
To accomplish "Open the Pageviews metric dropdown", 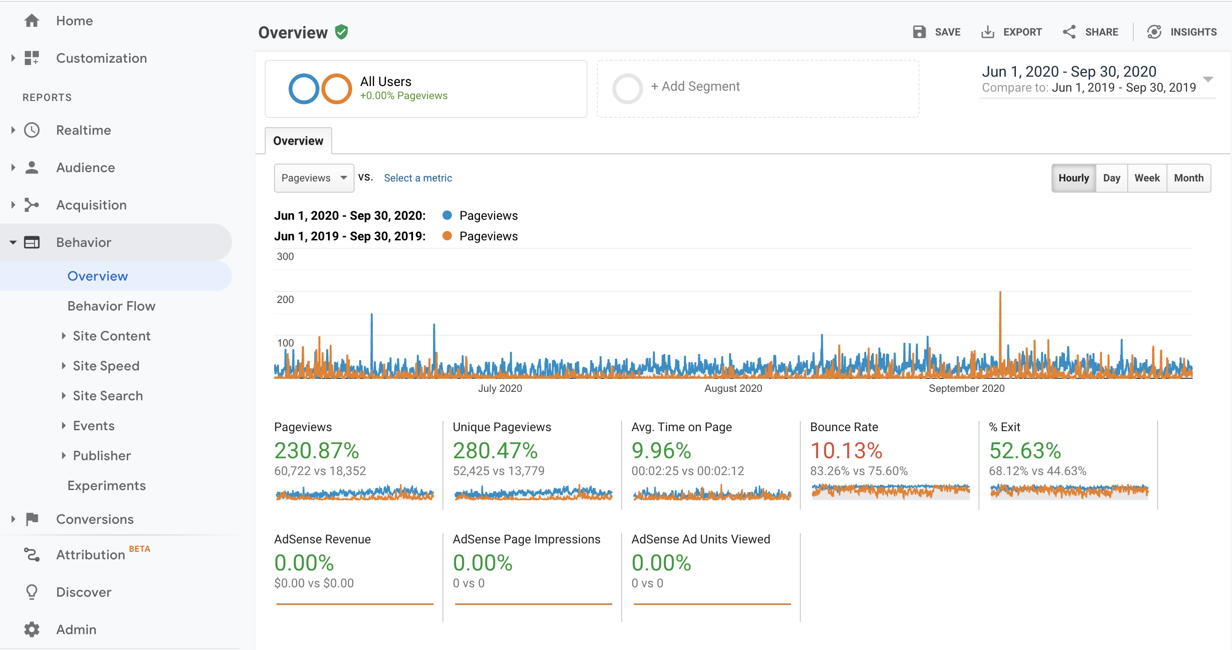I will pyautogui.click(x=314, y=178).
